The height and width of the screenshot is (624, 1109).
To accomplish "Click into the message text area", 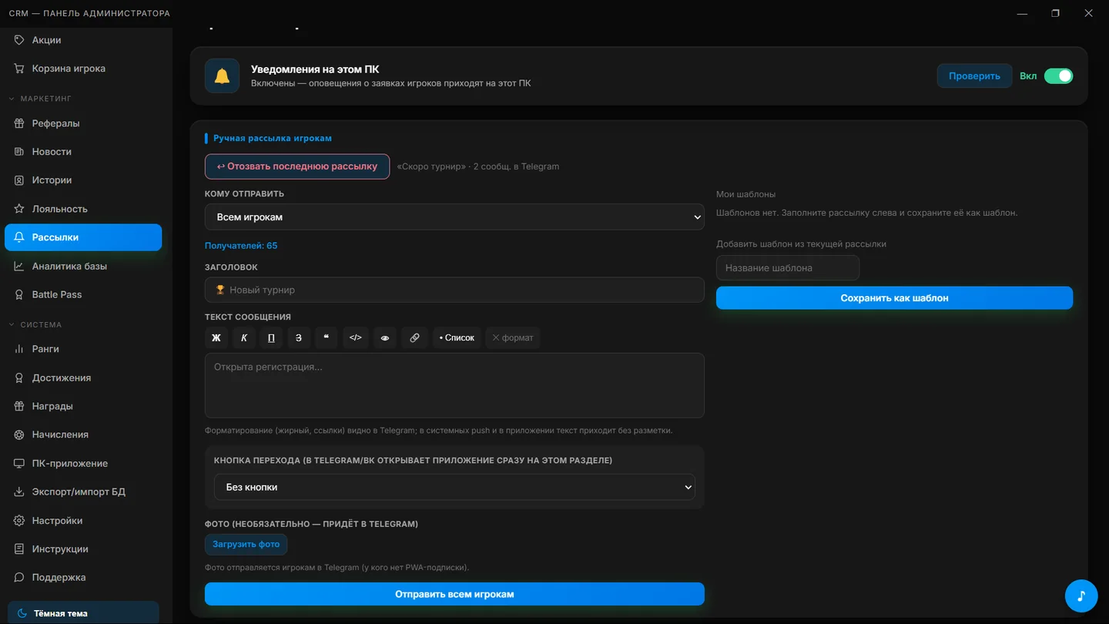I will point(454,385).
